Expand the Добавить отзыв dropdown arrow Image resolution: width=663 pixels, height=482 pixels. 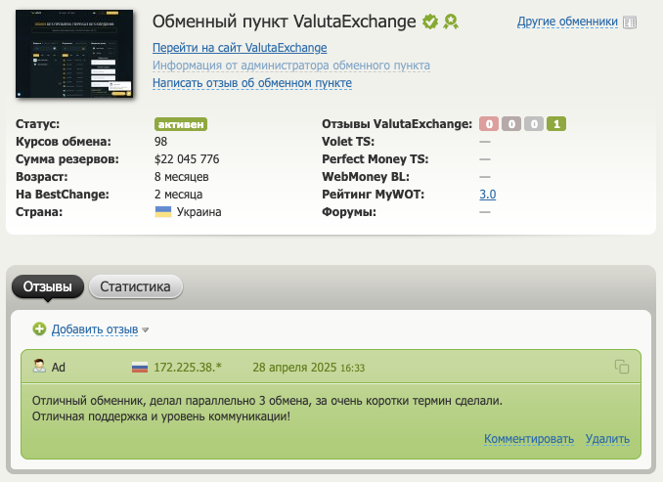point(145,330)
